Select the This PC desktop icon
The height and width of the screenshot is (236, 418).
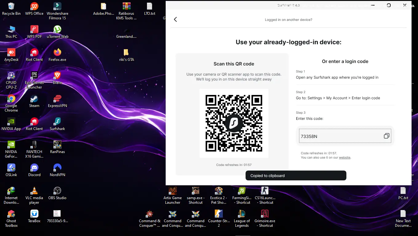(11, 32)
